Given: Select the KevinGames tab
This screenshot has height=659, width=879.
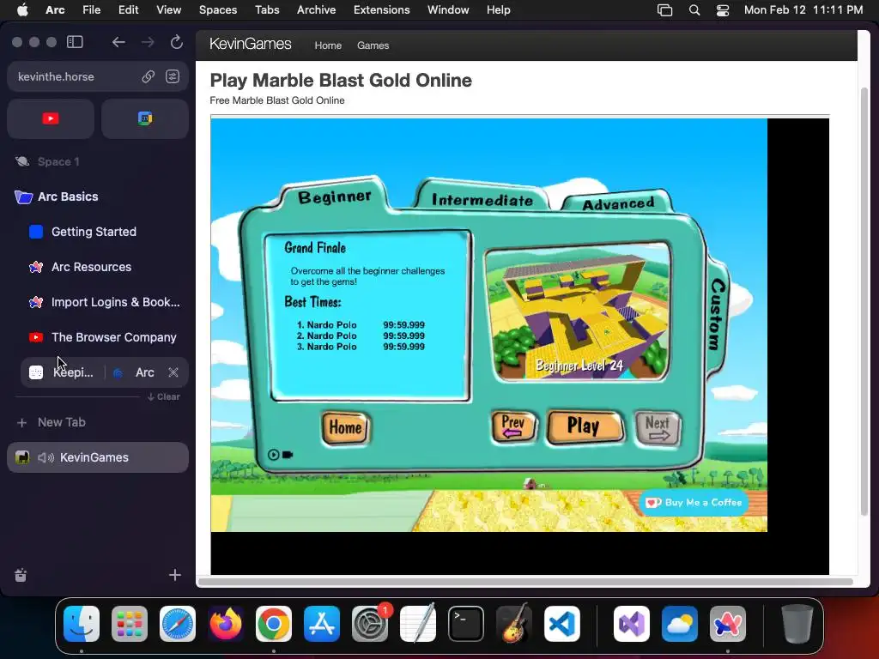Looking at the screenshot, I should click(x=98, y=458).
